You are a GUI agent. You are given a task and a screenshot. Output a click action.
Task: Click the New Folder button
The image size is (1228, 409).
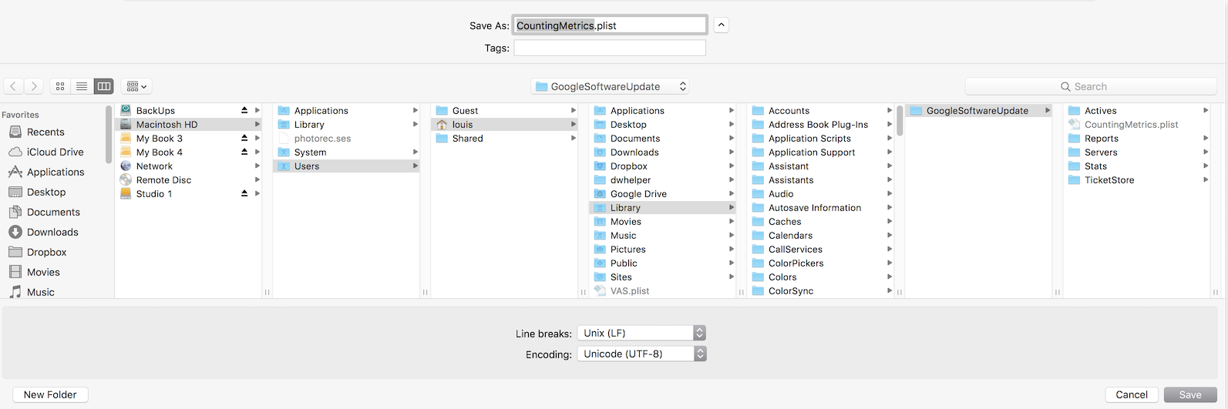(50, 394)
